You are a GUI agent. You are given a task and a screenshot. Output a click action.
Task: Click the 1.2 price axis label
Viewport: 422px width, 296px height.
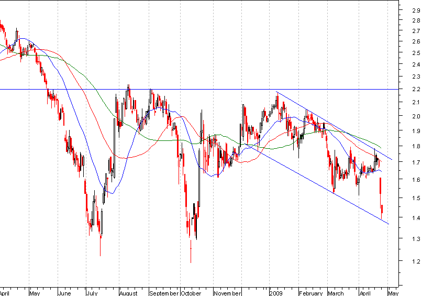click(416, 261)
